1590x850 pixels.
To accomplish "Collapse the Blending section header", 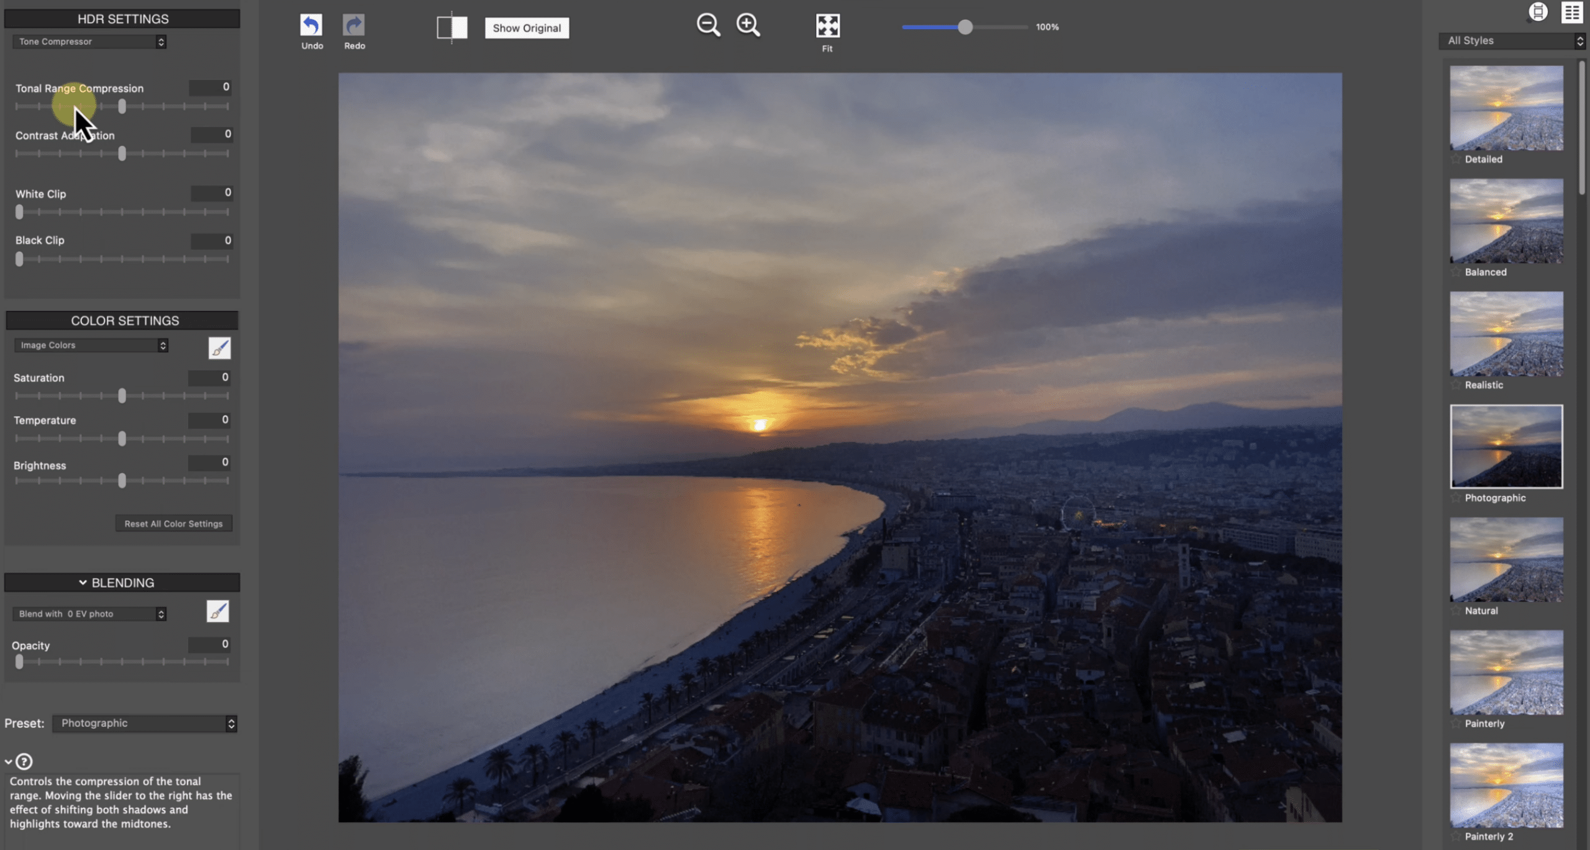I will 122,582.
